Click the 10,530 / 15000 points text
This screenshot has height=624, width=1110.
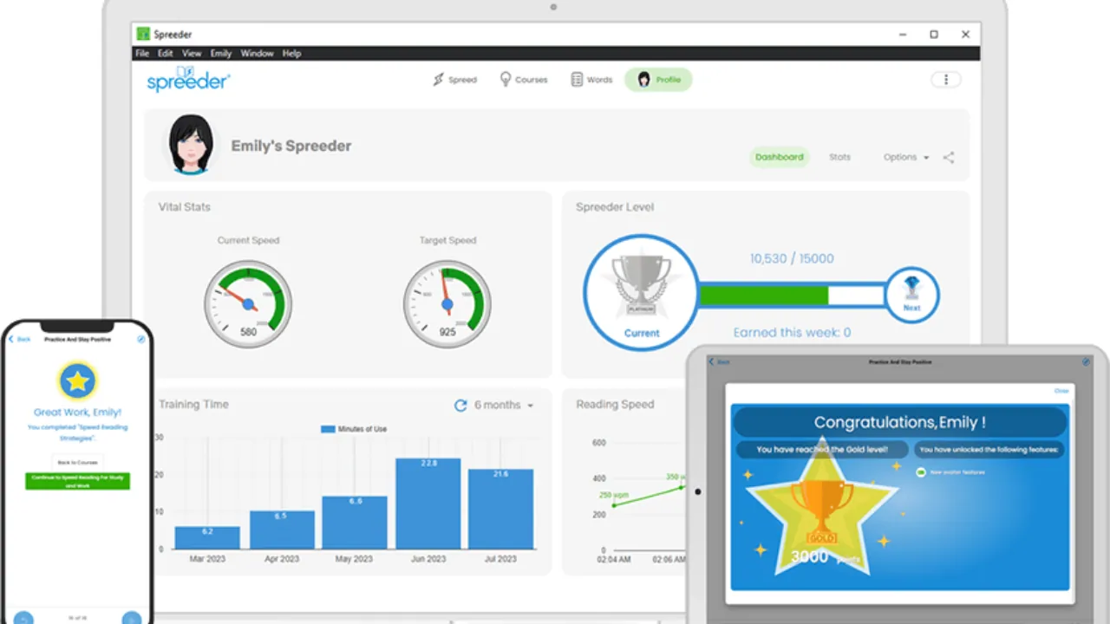click(792, 258)
